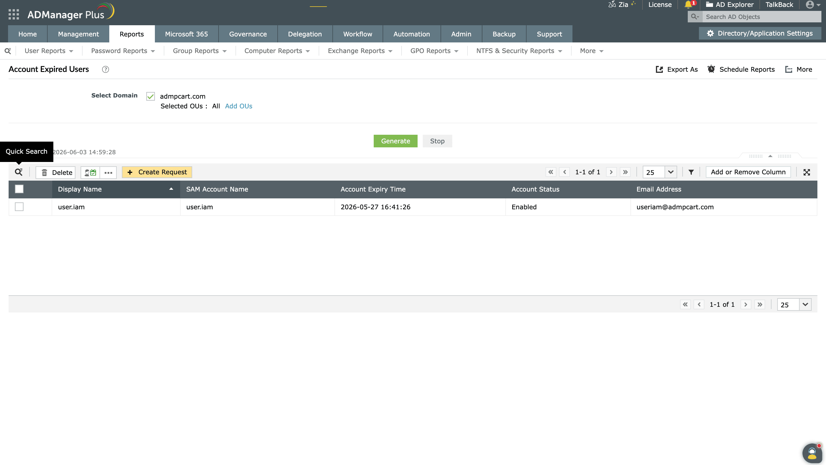
Task: Switch to the Microsoft 365 tab
Action: click(186, 34)
